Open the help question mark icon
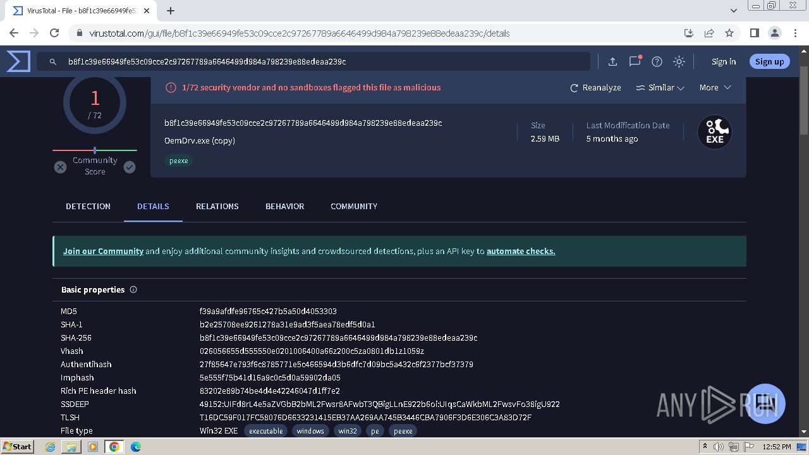Screen dimensions: 809x455 (657, 61)
